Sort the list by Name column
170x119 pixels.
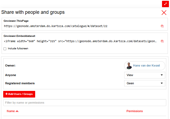(x=11, y=111)
